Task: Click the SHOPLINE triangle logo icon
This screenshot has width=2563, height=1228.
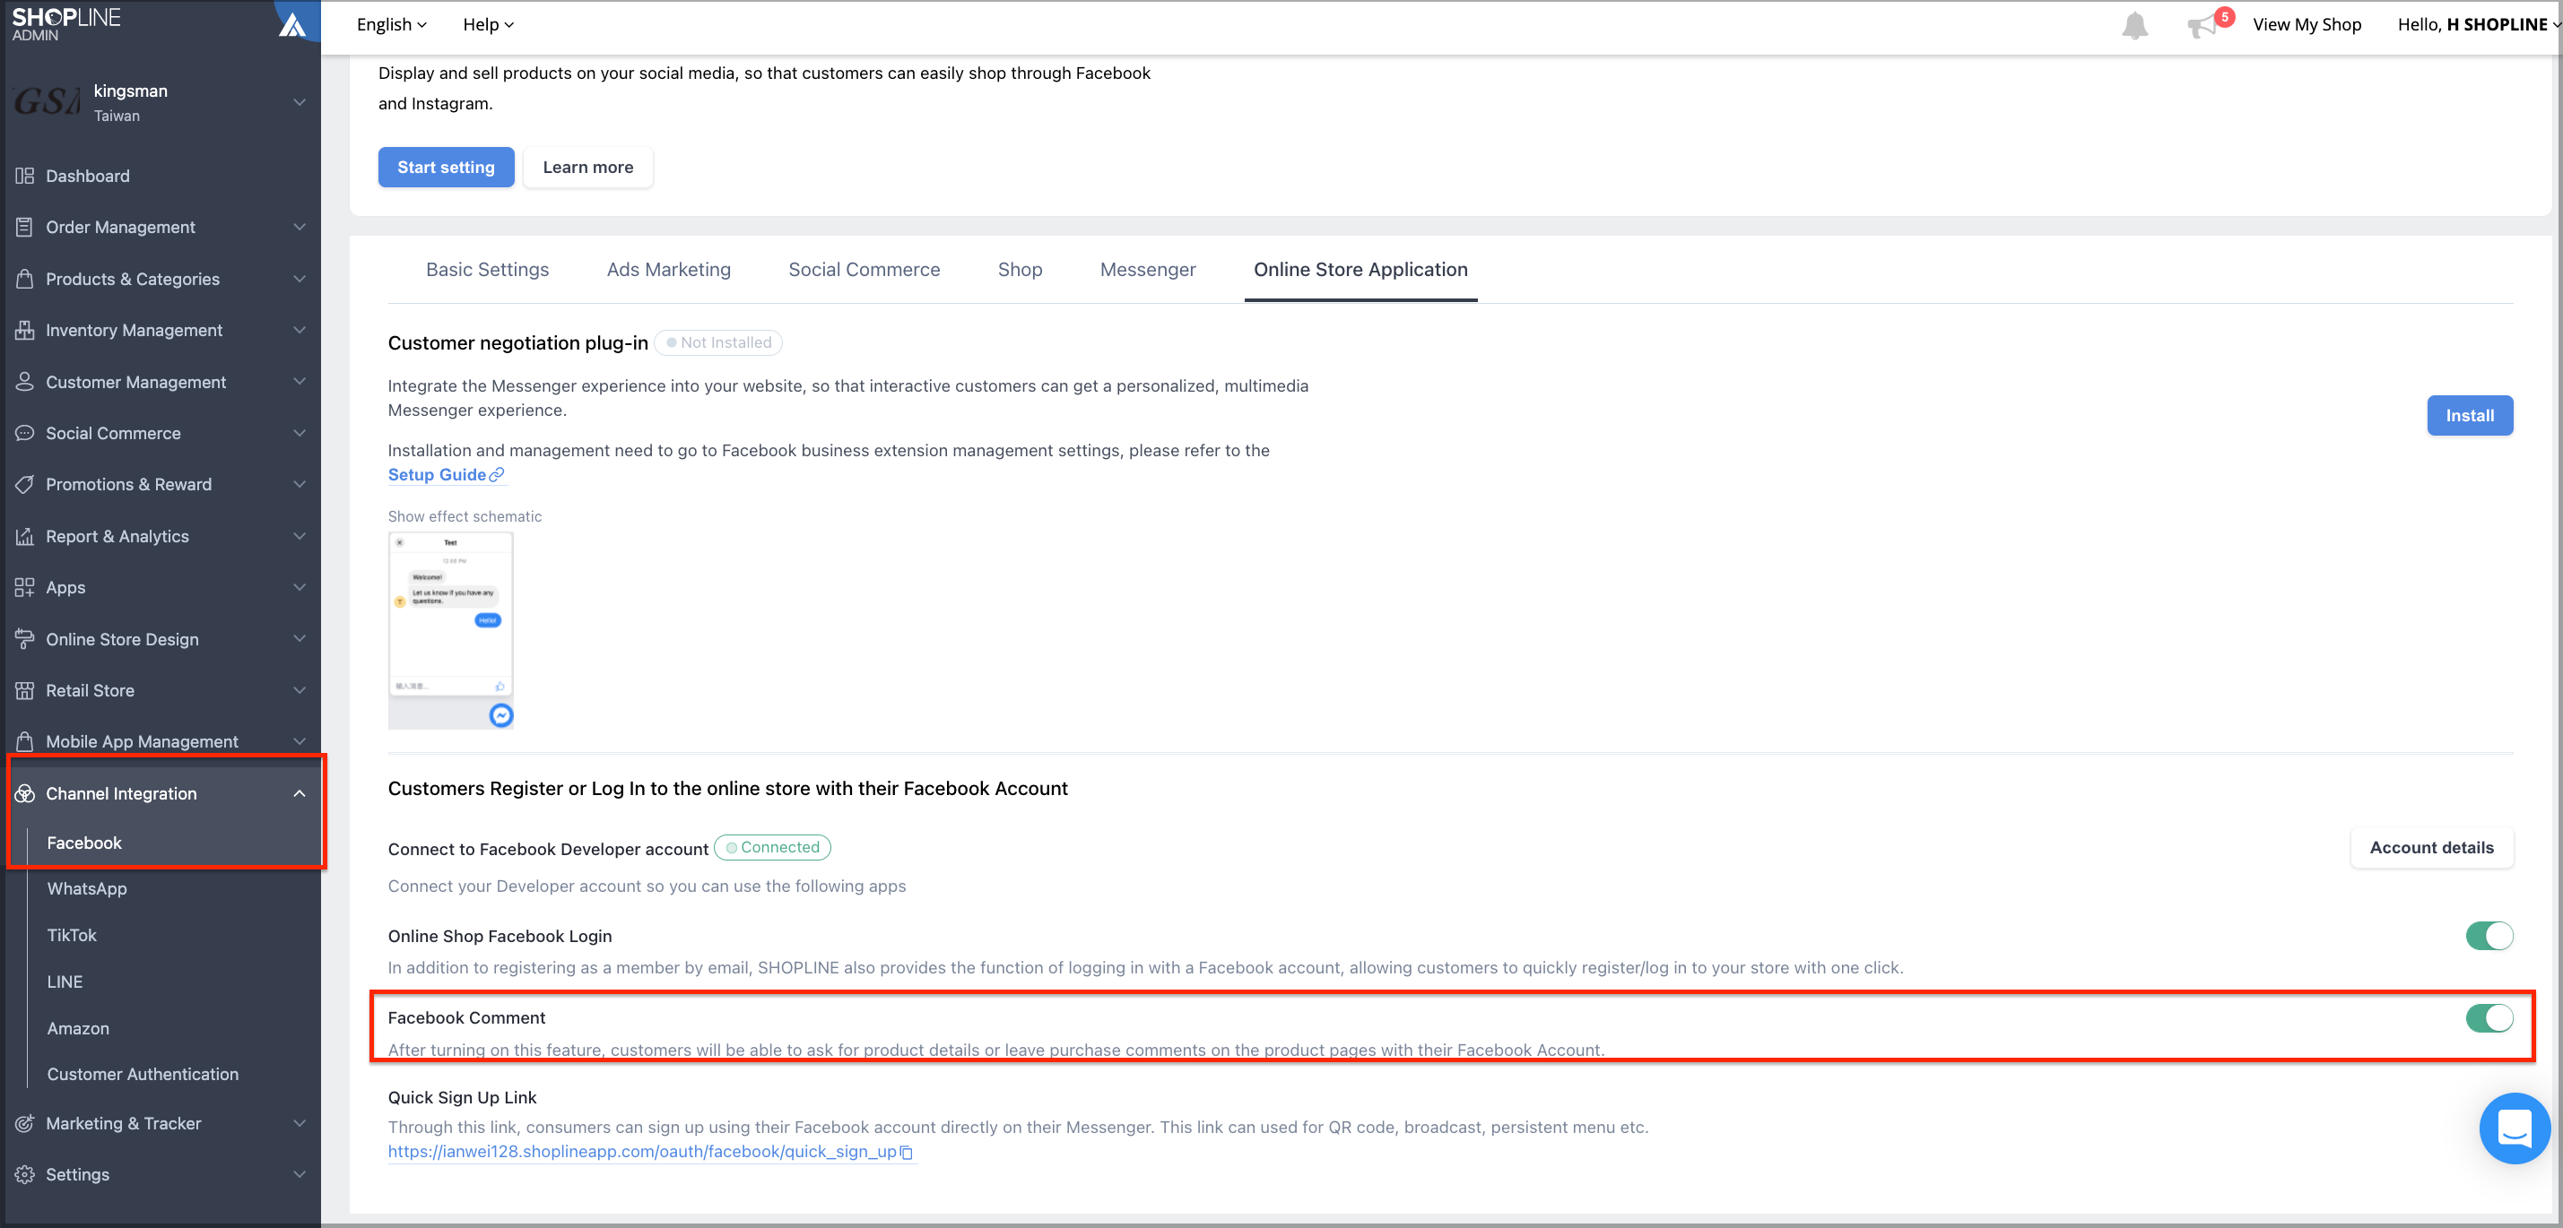Action: pyautogui.click(x=291, y=24)
